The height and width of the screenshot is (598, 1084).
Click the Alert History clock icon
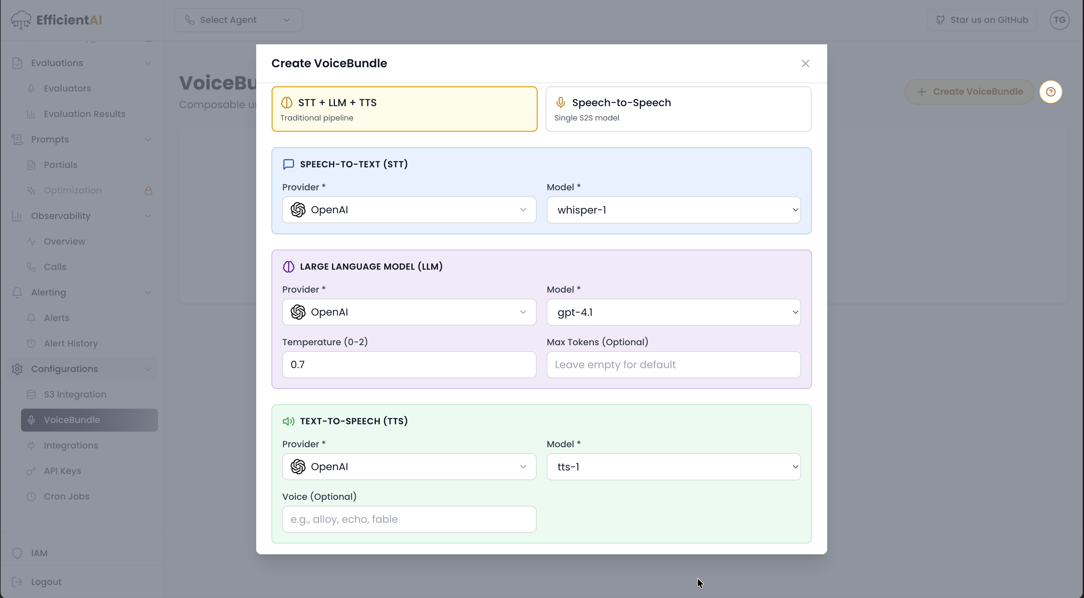(x=31, y=343)
